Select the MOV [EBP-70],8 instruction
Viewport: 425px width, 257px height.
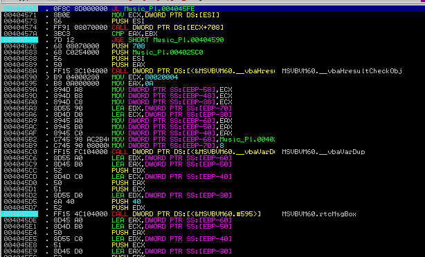click(x=168, y=146)
